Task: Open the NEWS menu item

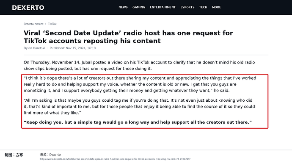Action: [123, 7]
